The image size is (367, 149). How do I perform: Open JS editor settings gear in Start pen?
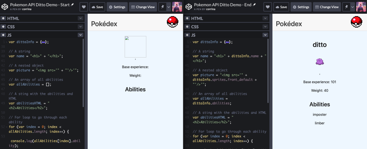tap(3, 35)
